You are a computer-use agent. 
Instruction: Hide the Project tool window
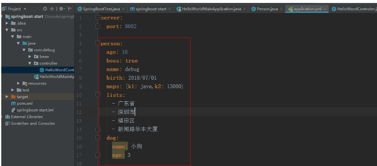click(x=70, y=9)
